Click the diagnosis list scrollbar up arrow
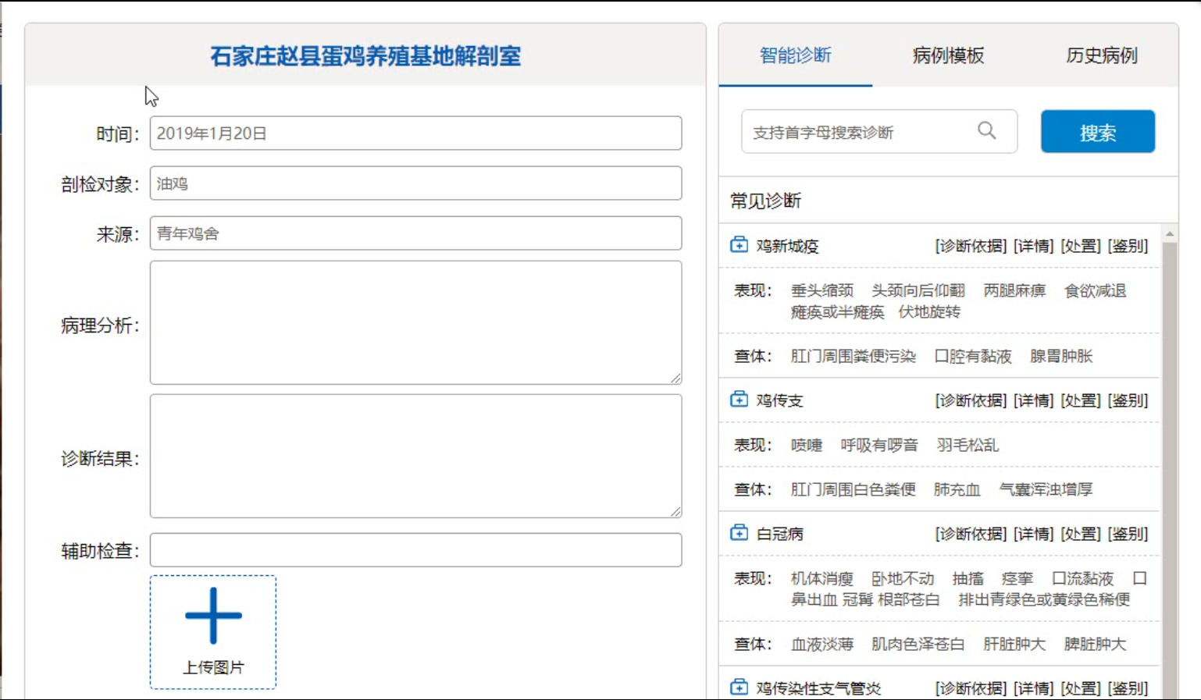1201x700 pixels. pyautogui.click(x=1169, y=233)
